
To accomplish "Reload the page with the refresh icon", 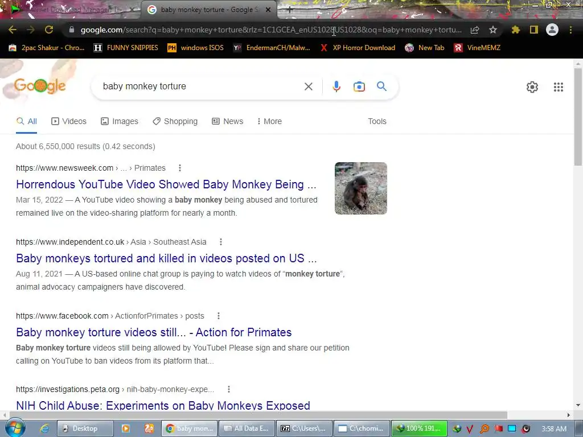I will point(49,30).
